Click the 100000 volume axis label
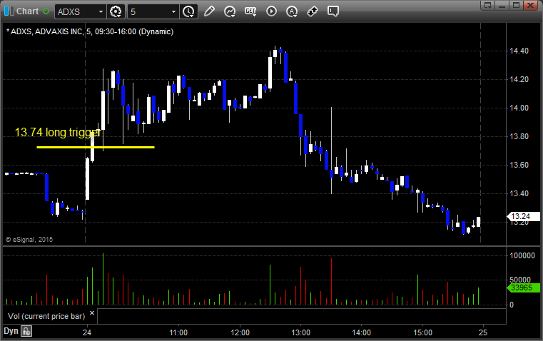The height and width of the screenshot is (341, 543). click(x=522, y=255)
